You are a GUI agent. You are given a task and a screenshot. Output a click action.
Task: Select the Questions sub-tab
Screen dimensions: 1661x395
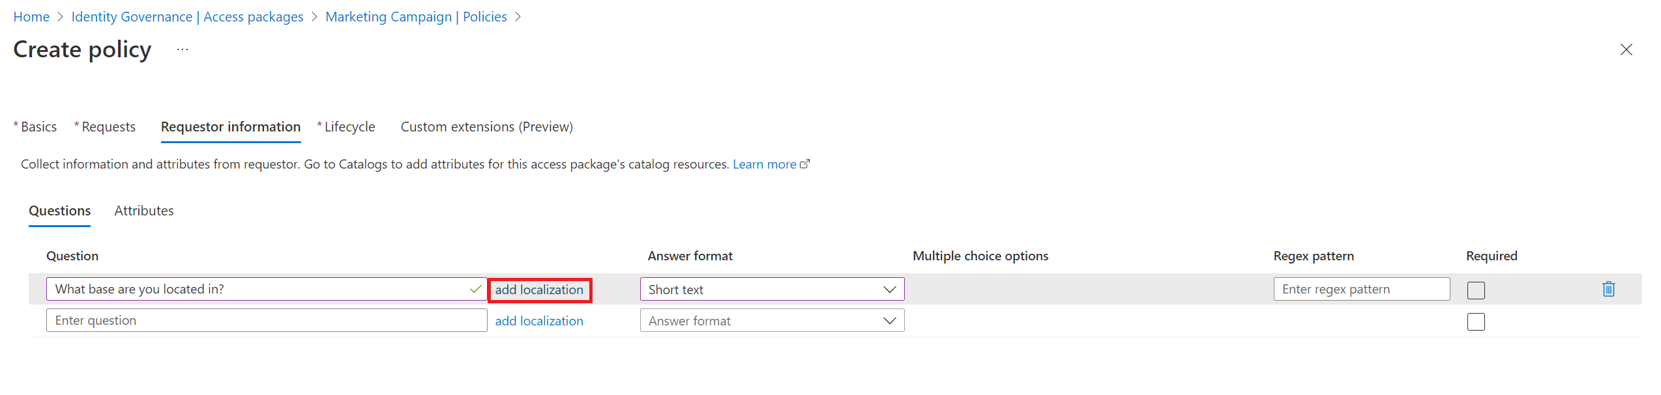pos(59,211)
